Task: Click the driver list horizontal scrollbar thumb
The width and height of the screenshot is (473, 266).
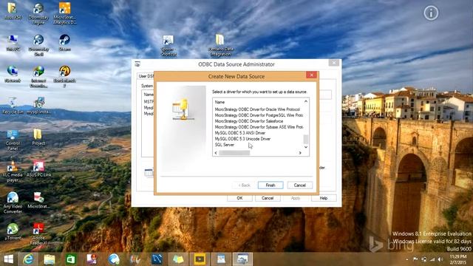Action: tap(234, 153)
